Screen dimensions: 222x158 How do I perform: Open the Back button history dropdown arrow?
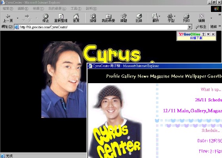(17, 18)
